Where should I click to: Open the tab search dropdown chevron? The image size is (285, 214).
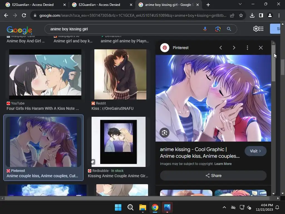click(240, 4)
